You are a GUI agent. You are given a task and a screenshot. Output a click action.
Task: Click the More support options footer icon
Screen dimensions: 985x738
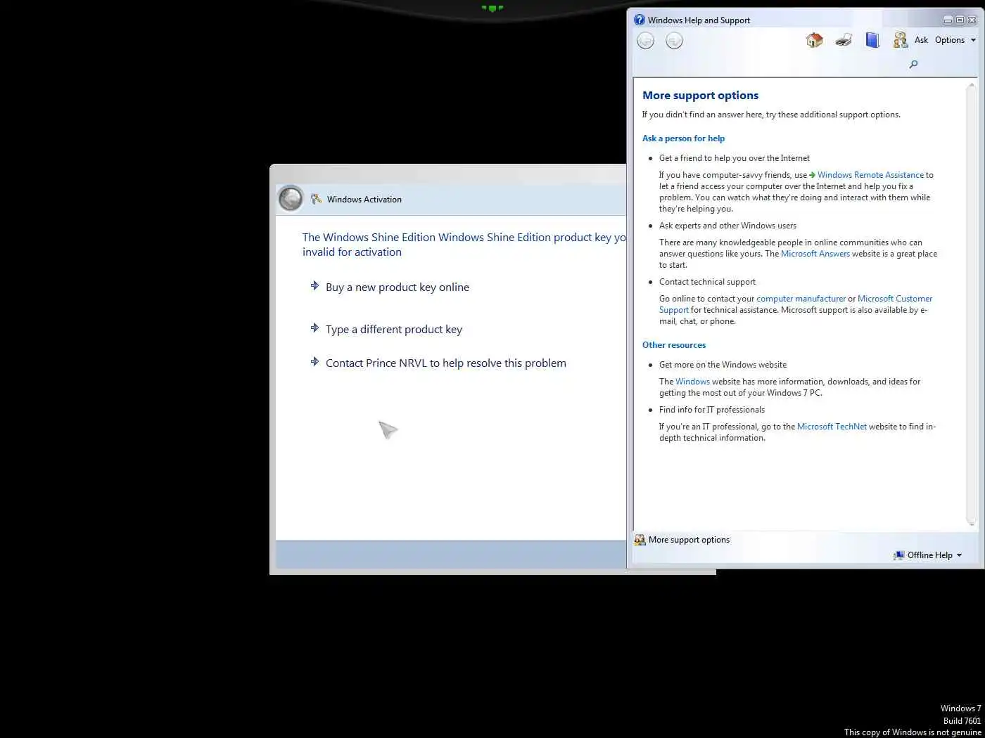(640, 540)
